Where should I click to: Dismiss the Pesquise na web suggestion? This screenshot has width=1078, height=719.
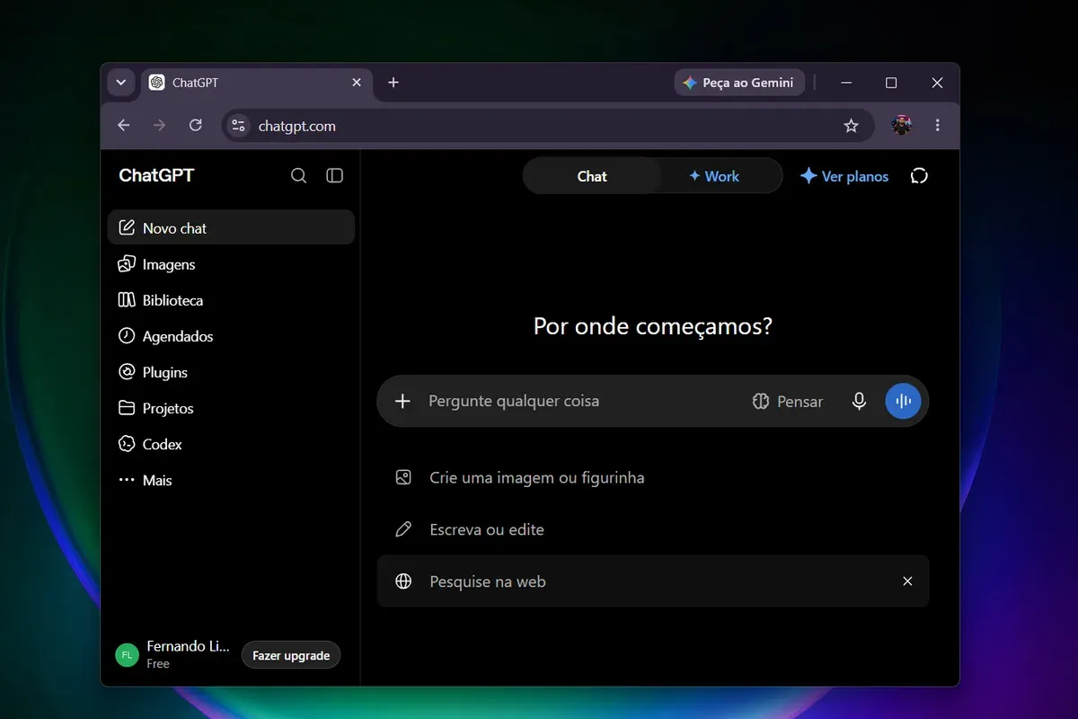[x=907, y=581]
